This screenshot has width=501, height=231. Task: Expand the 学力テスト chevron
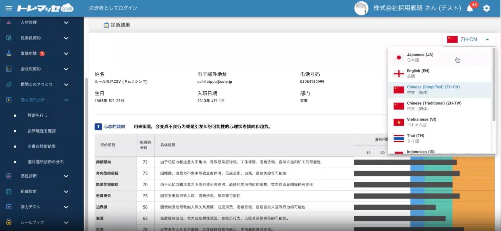point(66,207)
